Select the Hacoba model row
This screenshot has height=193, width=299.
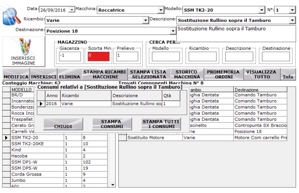(55, 156)
